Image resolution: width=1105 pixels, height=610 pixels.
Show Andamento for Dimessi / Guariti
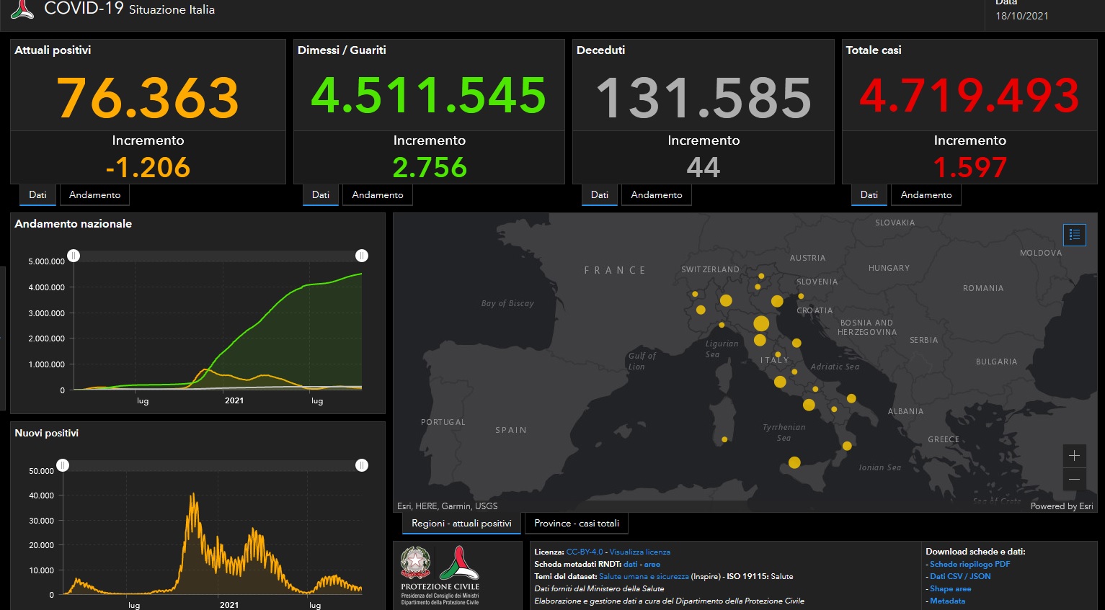(378, 195)
